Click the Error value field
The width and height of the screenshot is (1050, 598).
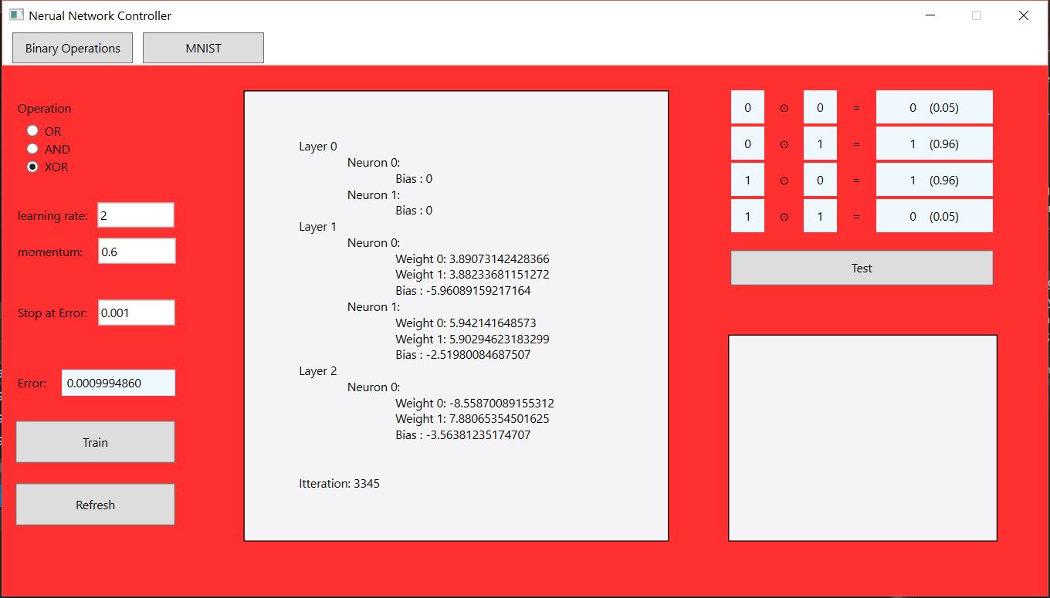(118, 383)
